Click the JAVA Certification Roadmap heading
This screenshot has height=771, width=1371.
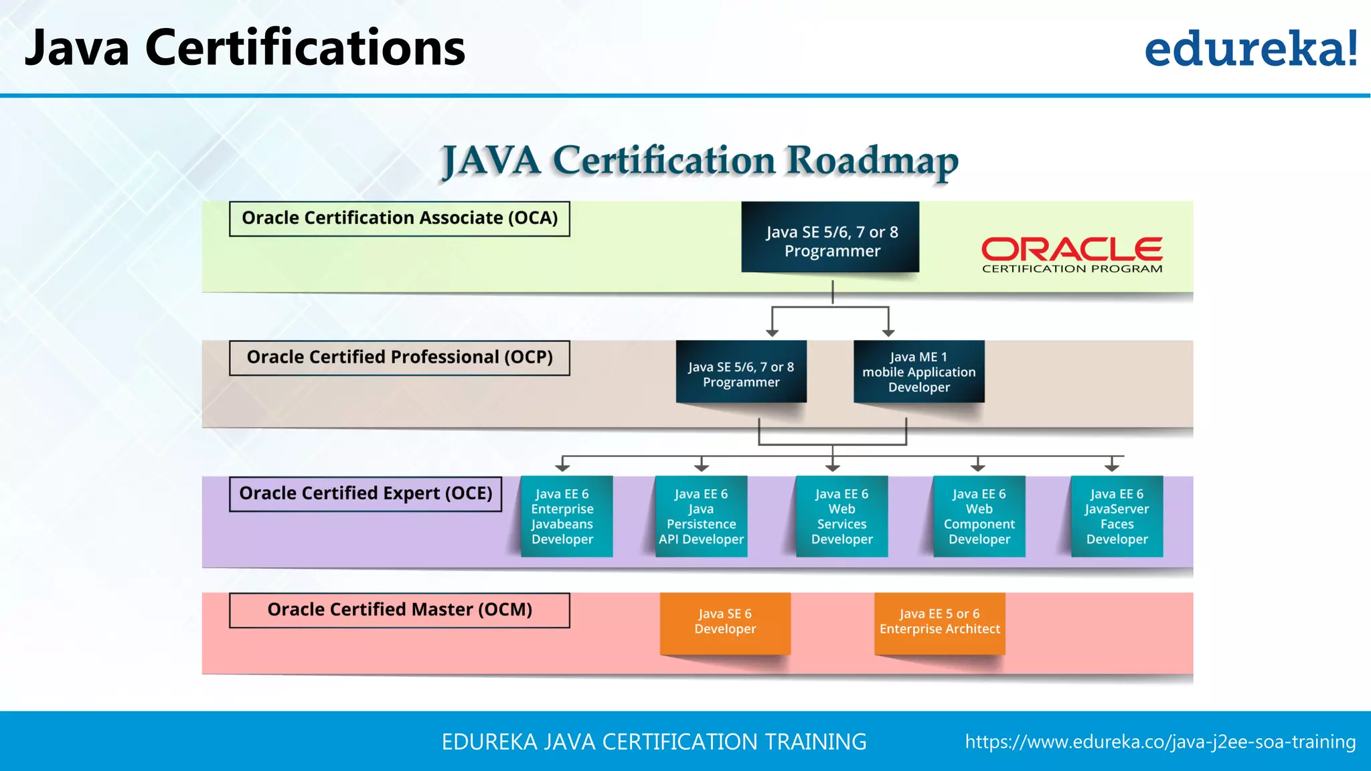700,161
